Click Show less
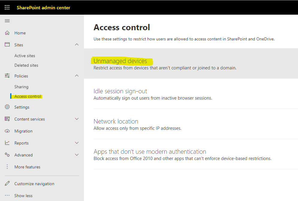 [23, 196]
